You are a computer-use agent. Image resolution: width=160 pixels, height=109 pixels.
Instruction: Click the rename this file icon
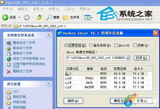pos(9,43)
